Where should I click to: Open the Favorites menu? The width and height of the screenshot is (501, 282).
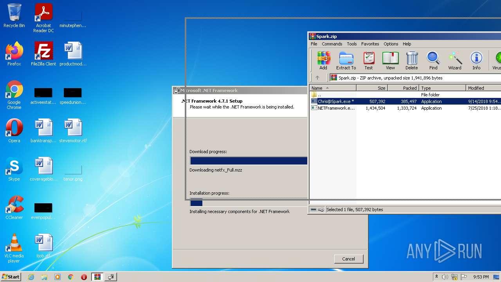[370, 44]
